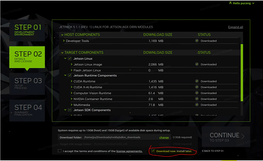
Task: Collapse the Jetson SDK Components group chevron
Action: (65, 110)
